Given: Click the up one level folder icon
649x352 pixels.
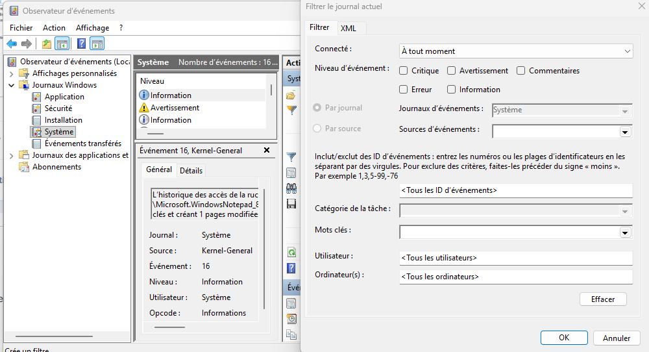Looking at the screenshot, I should coord(46,44).
